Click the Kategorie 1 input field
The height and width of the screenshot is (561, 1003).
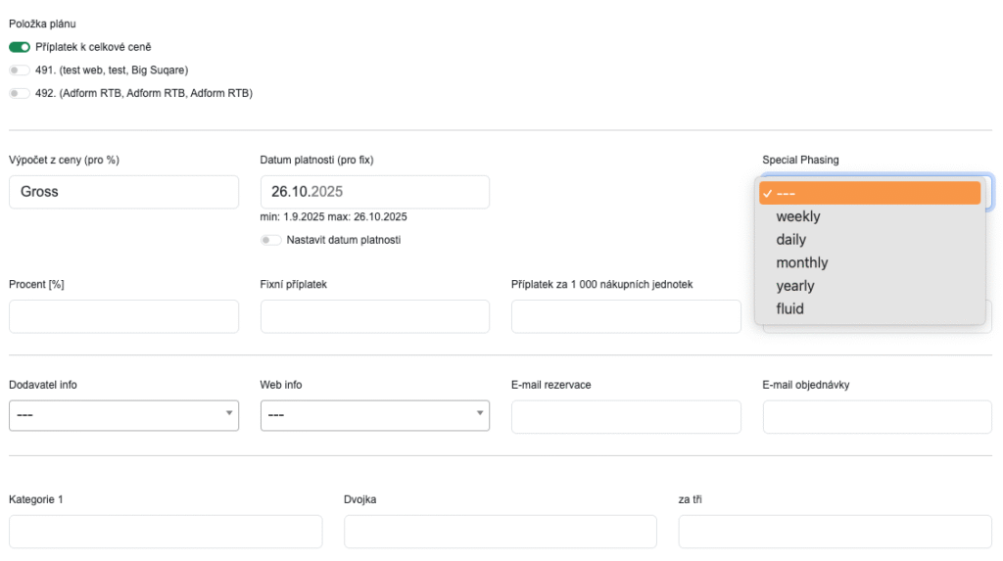tap(166, 531)
